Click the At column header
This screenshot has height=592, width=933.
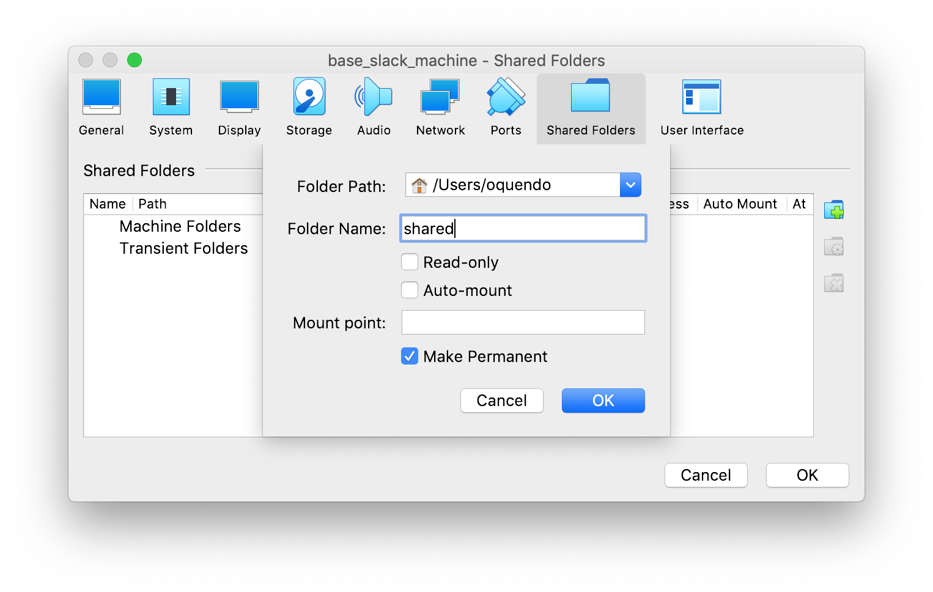point(800,204)
